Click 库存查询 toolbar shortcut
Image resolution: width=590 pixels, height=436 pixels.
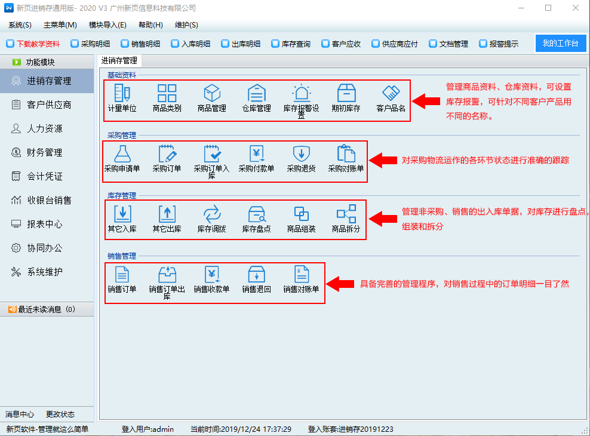tap(291, 44)
